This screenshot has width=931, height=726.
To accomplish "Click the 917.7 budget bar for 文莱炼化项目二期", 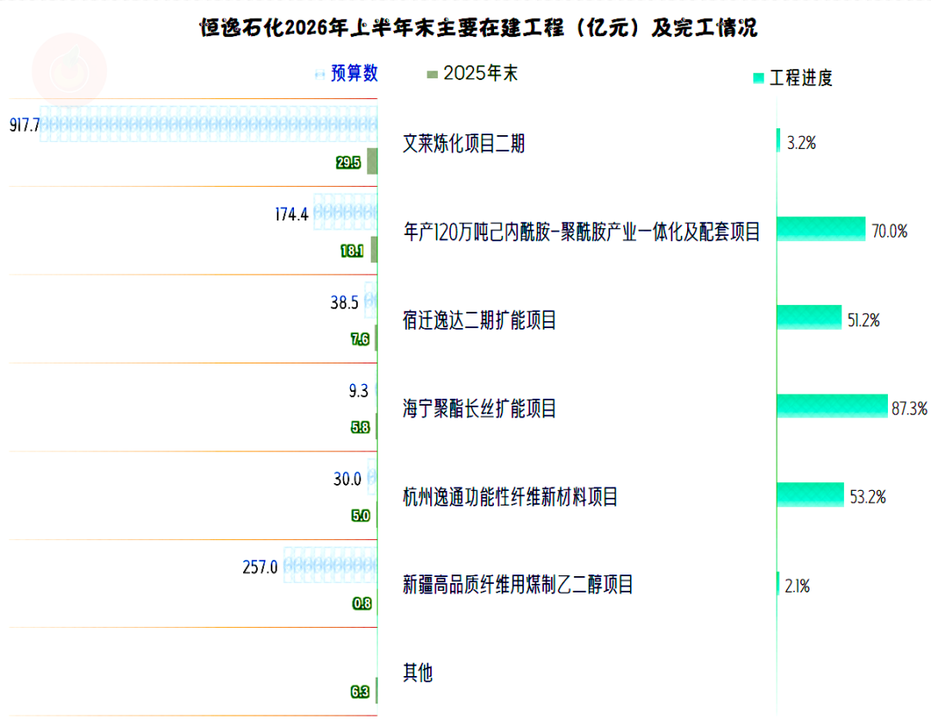I will tap(209, 124).
